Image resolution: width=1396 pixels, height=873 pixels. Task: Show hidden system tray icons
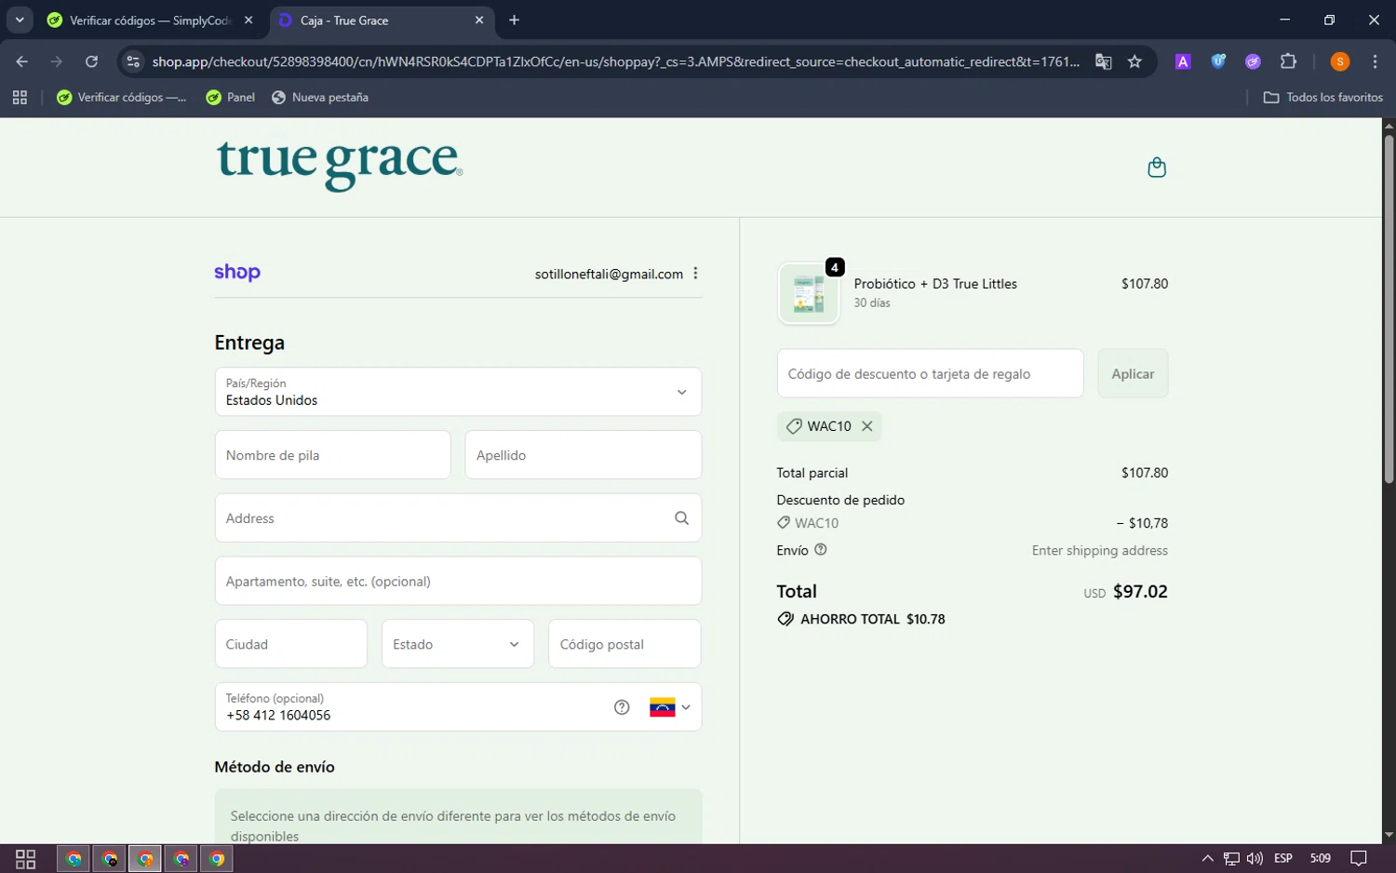tap(1207, 858)
